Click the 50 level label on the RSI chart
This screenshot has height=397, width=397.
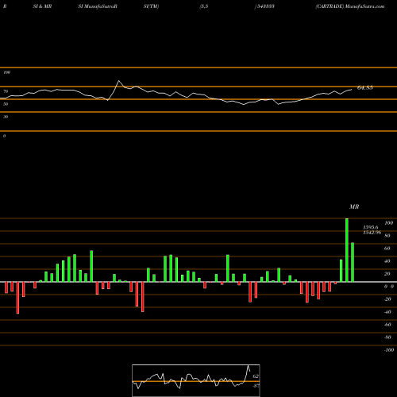coord(6,104)
